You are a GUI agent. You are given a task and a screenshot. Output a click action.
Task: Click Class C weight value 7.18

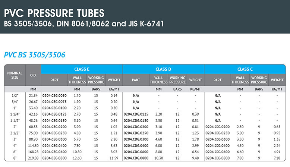click(277, 158)
